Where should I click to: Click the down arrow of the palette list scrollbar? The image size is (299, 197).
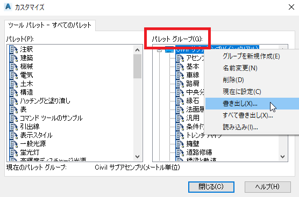(138, 157)
